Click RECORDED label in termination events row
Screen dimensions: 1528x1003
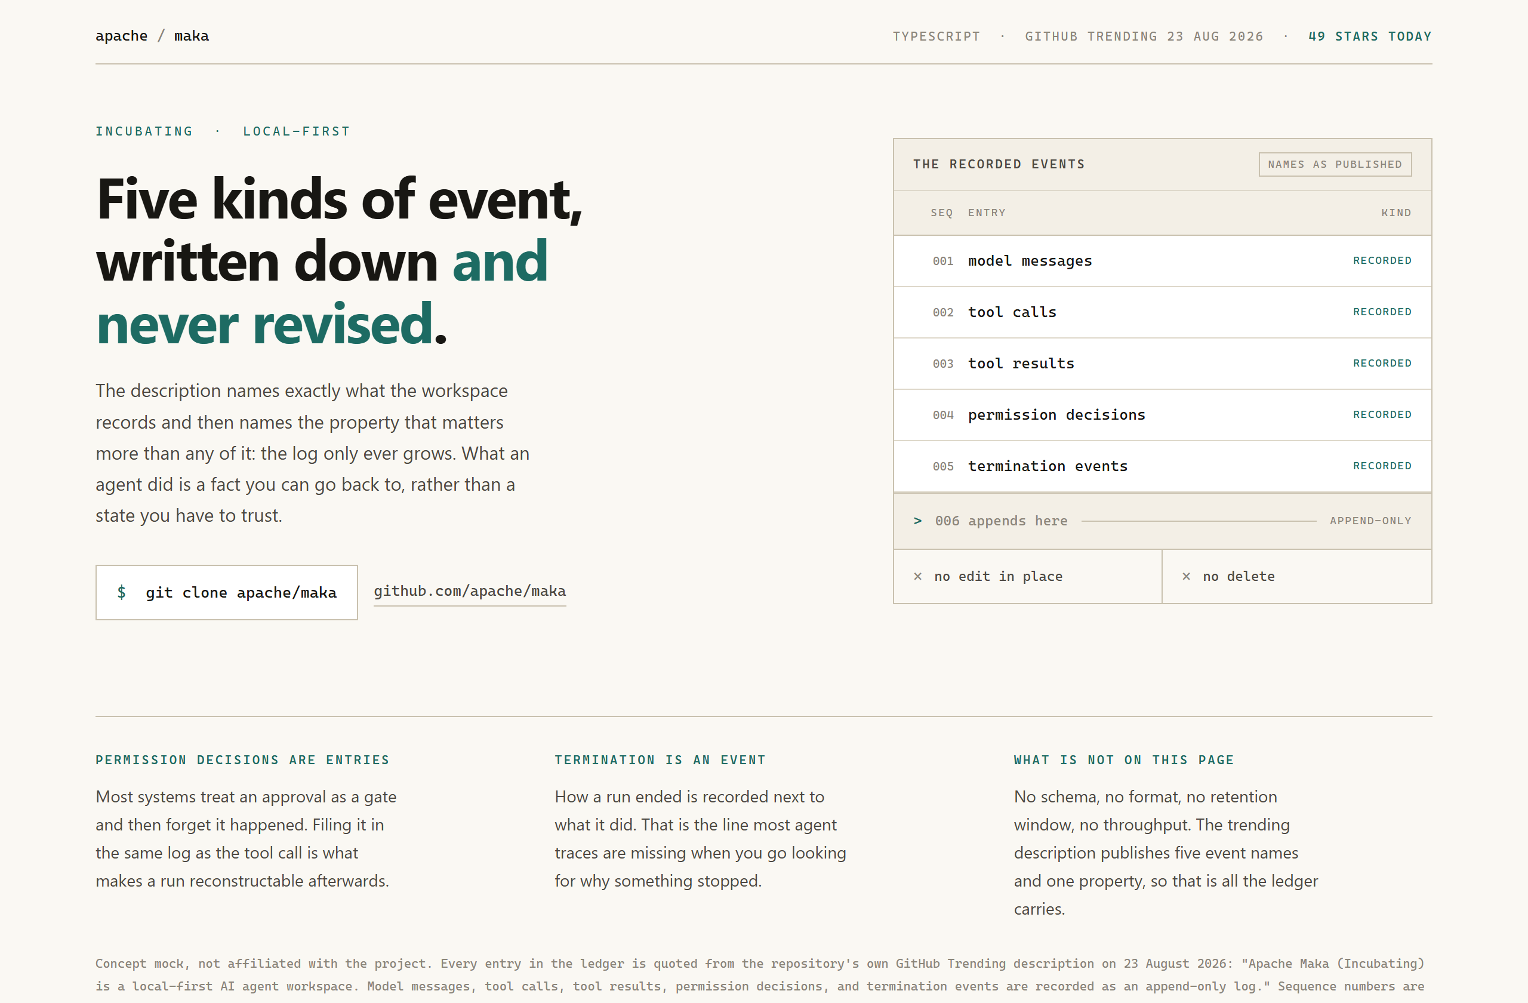[x=1382, y=466]
